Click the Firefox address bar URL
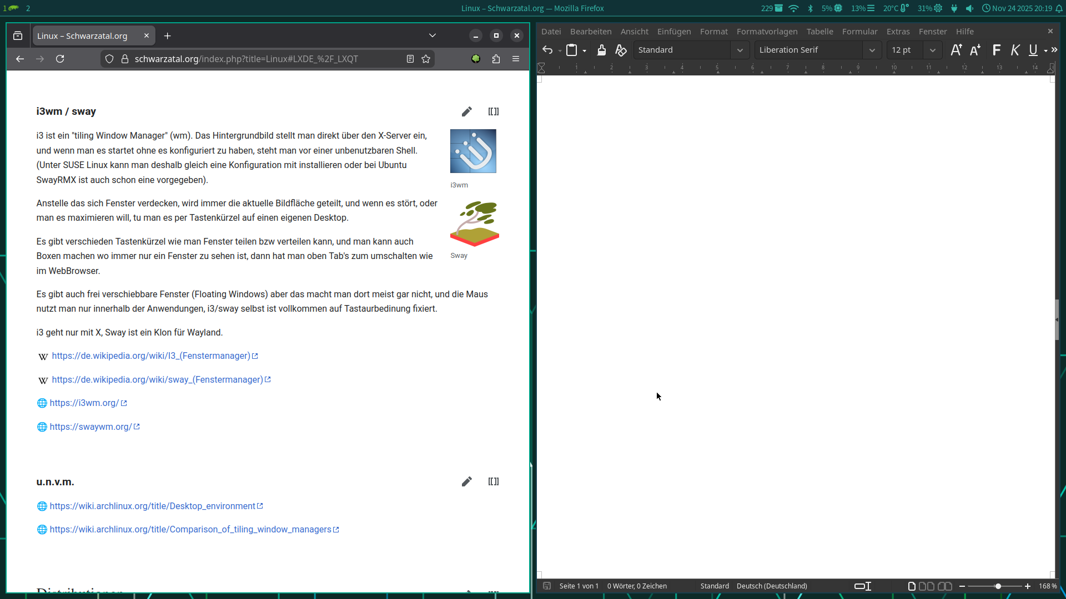The height and width of the screenshot is (599, 1066). coord(246,59)
